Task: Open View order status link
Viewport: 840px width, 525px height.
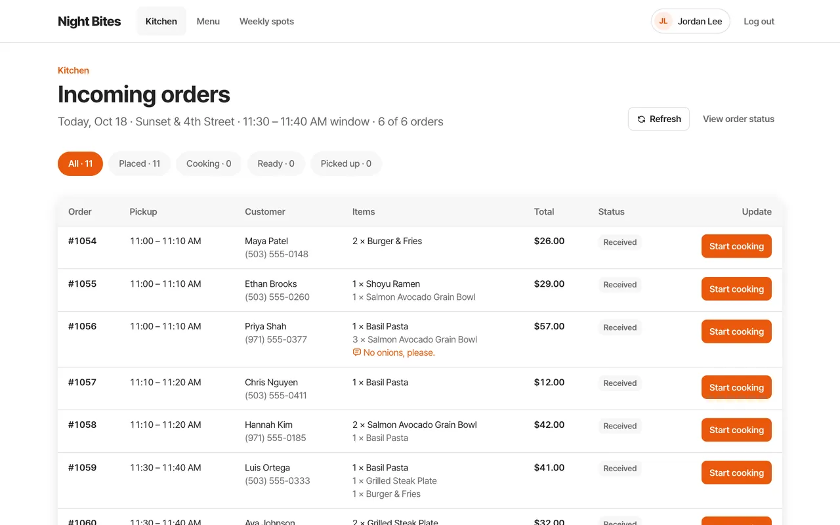Action: click(738, 119)
